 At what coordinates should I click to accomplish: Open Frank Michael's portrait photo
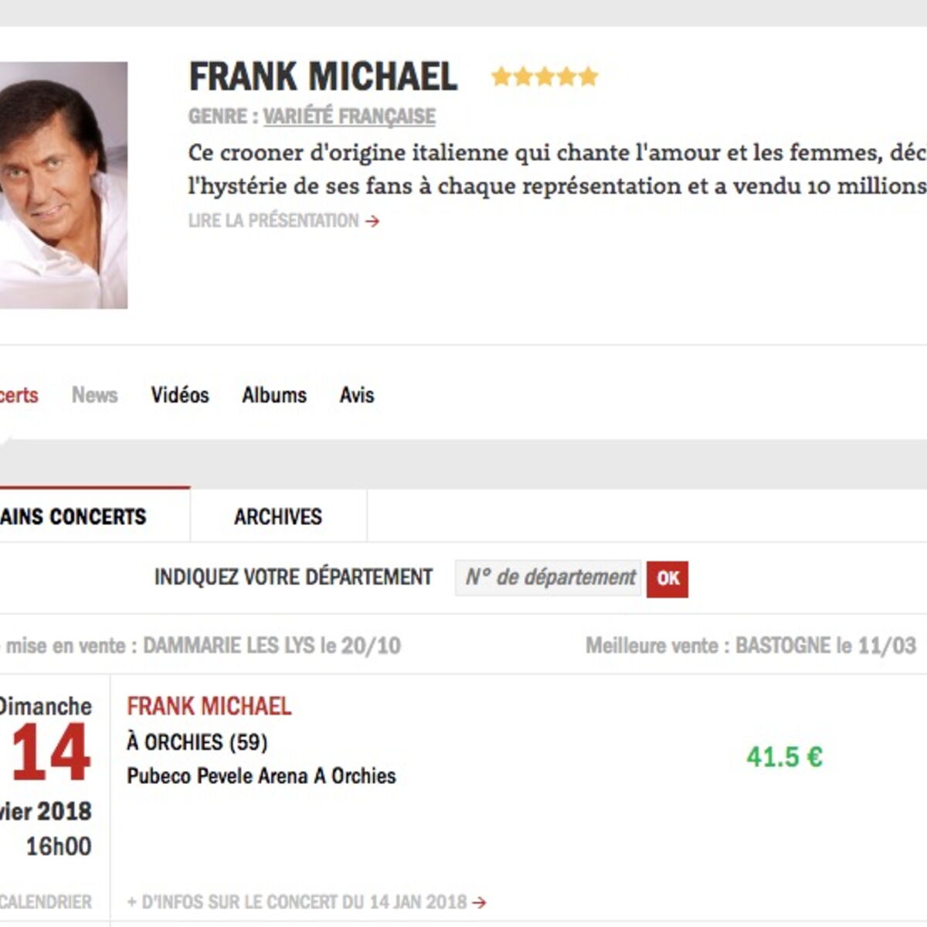point(62,185)
